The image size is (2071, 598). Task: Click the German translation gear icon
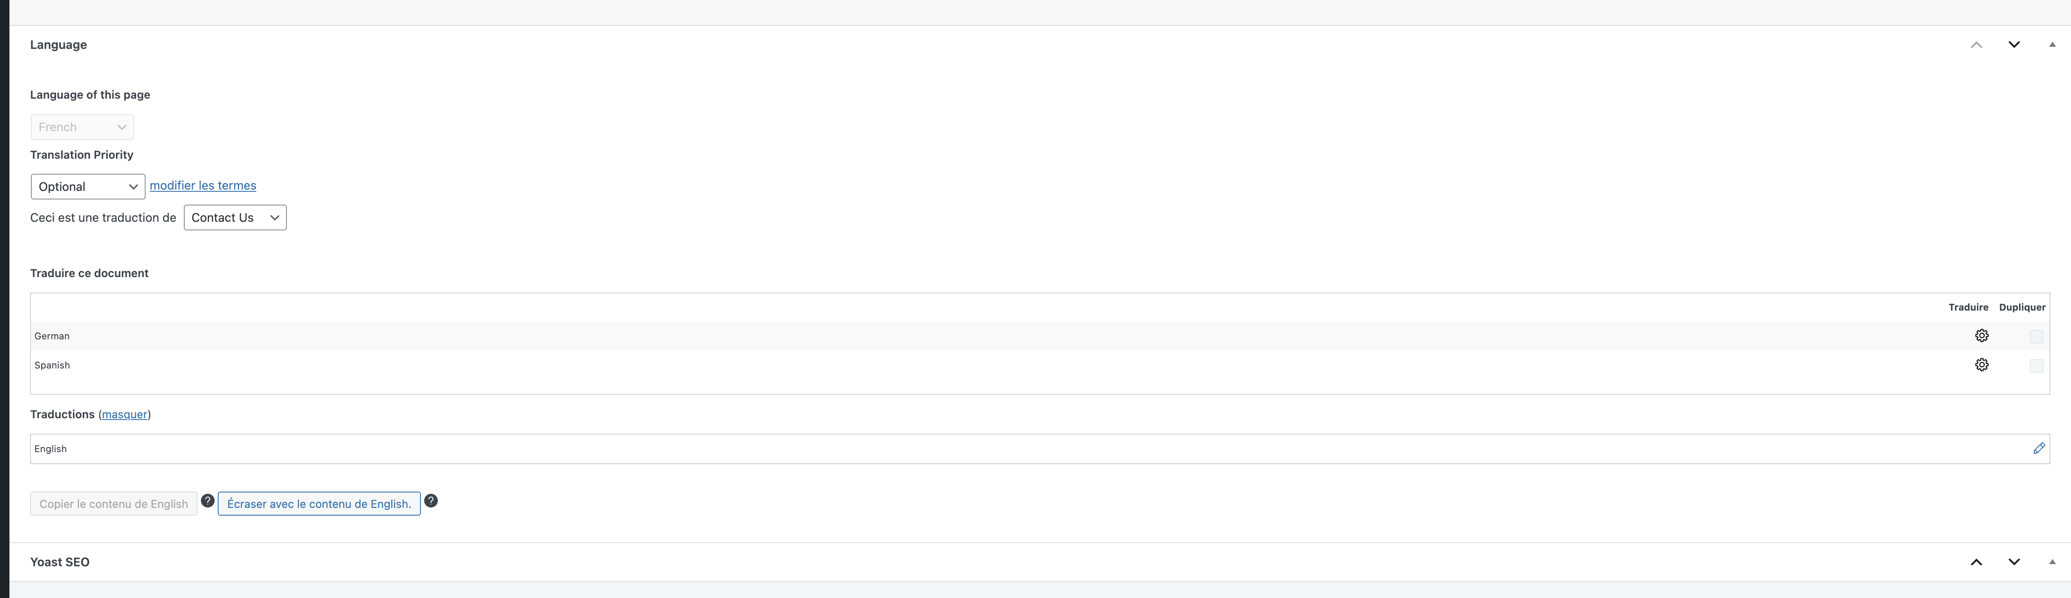(x=1982, y=335)
